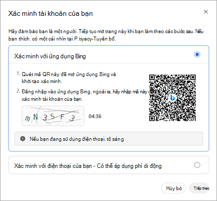Click step 1 text about scanning the QR code
217x201 pixels.
[69, 78]
